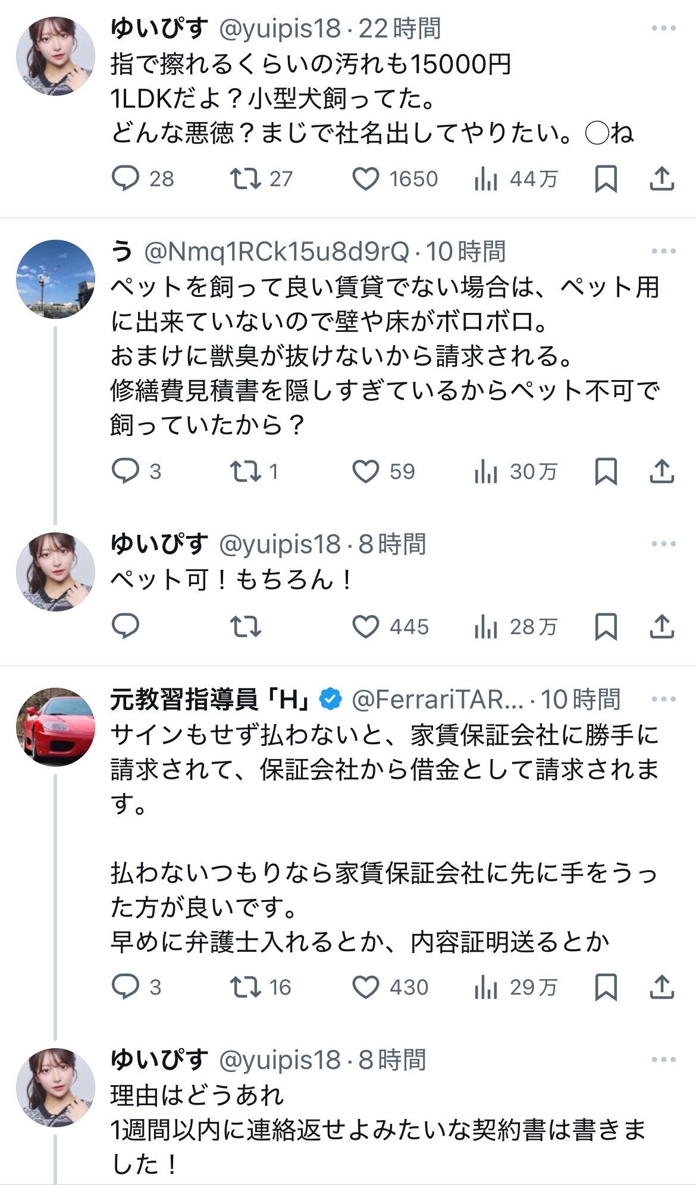The height and width of the screenshot is (1185, 696).
Task: Bookmark the 元教習指導員「H」 post
Action: 606,987
